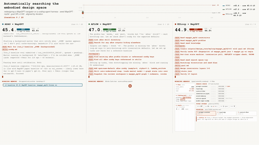The height and width of the screenshot is (145, 259).
Task: Click the ToolSearch tag in the AFLOW log
Action: point(94,54)
